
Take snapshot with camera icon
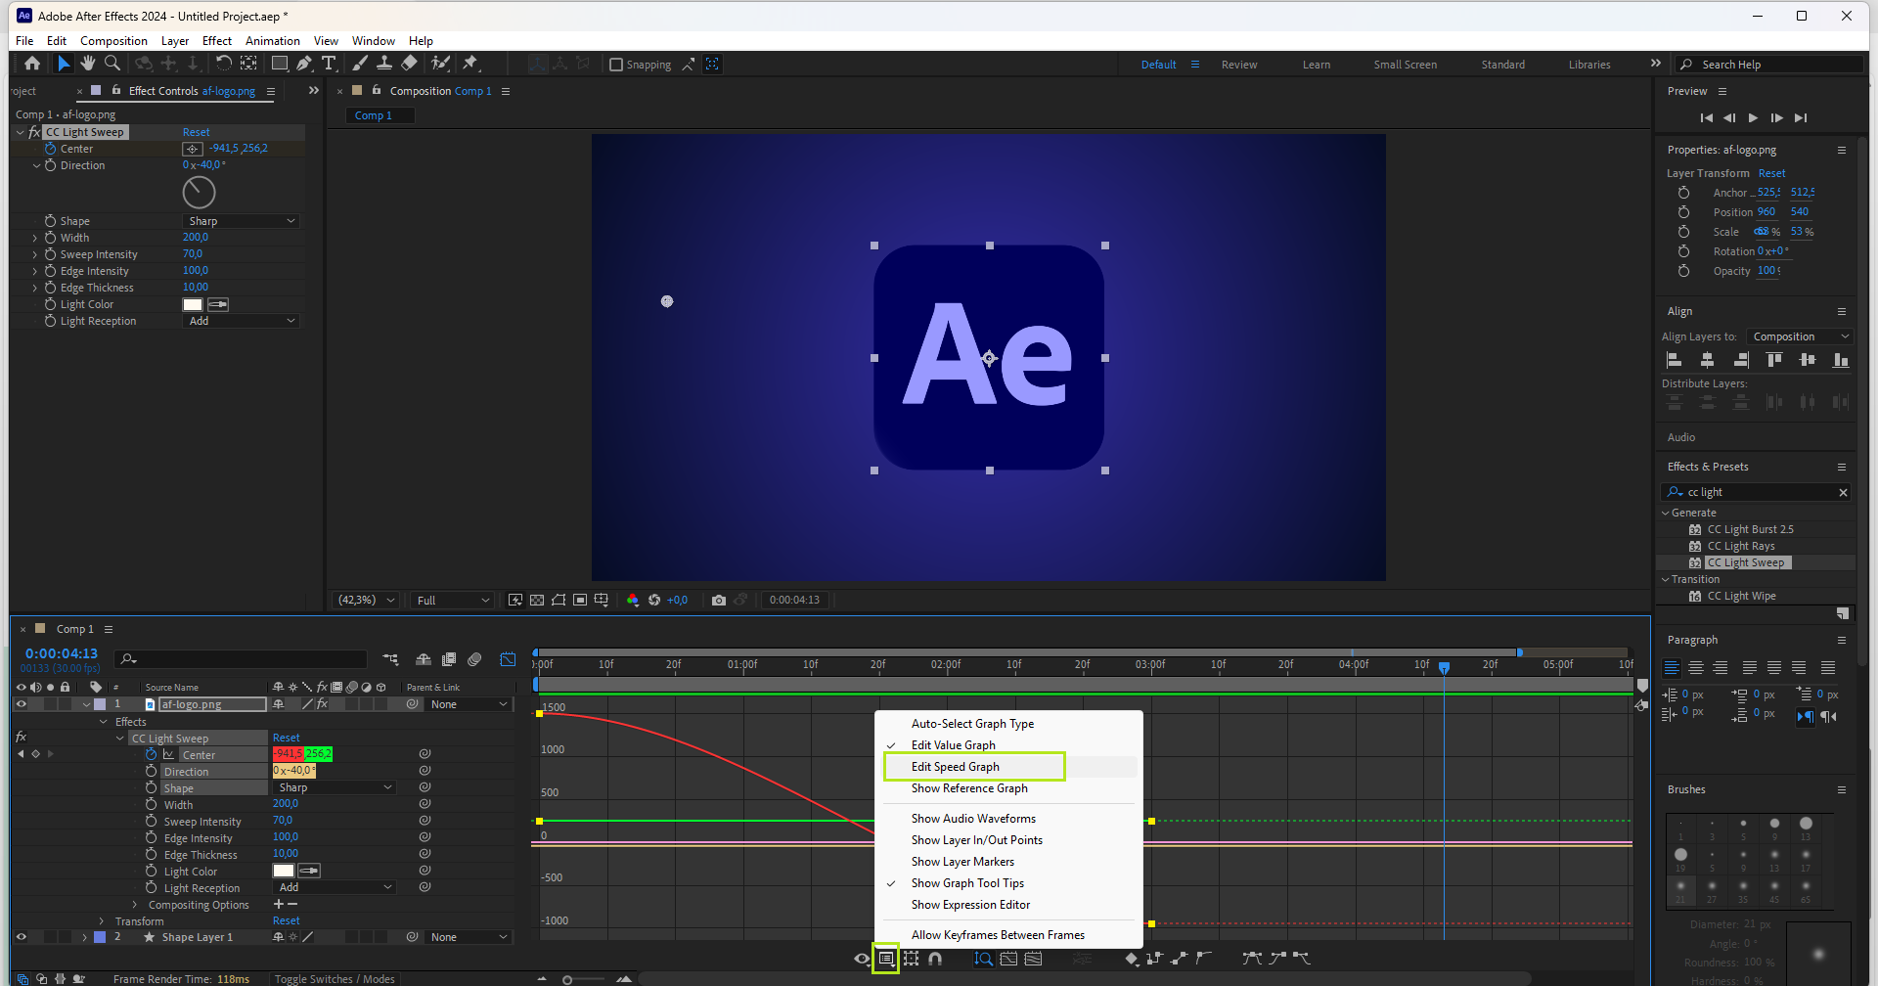pyautogui.click(x=719, y=600)
